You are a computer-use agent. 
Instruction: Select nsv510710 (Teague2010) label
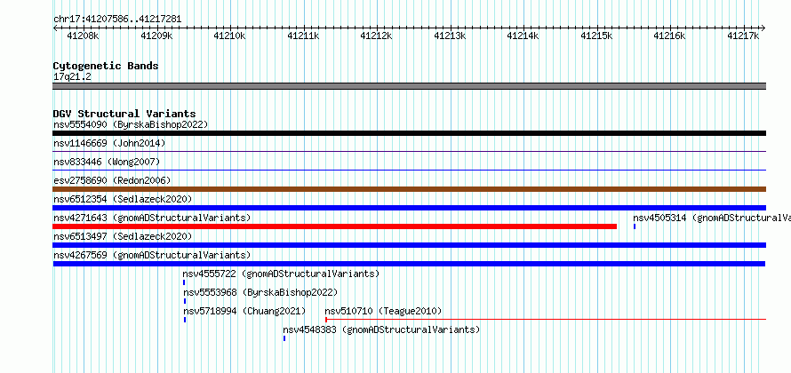[383, 311]
